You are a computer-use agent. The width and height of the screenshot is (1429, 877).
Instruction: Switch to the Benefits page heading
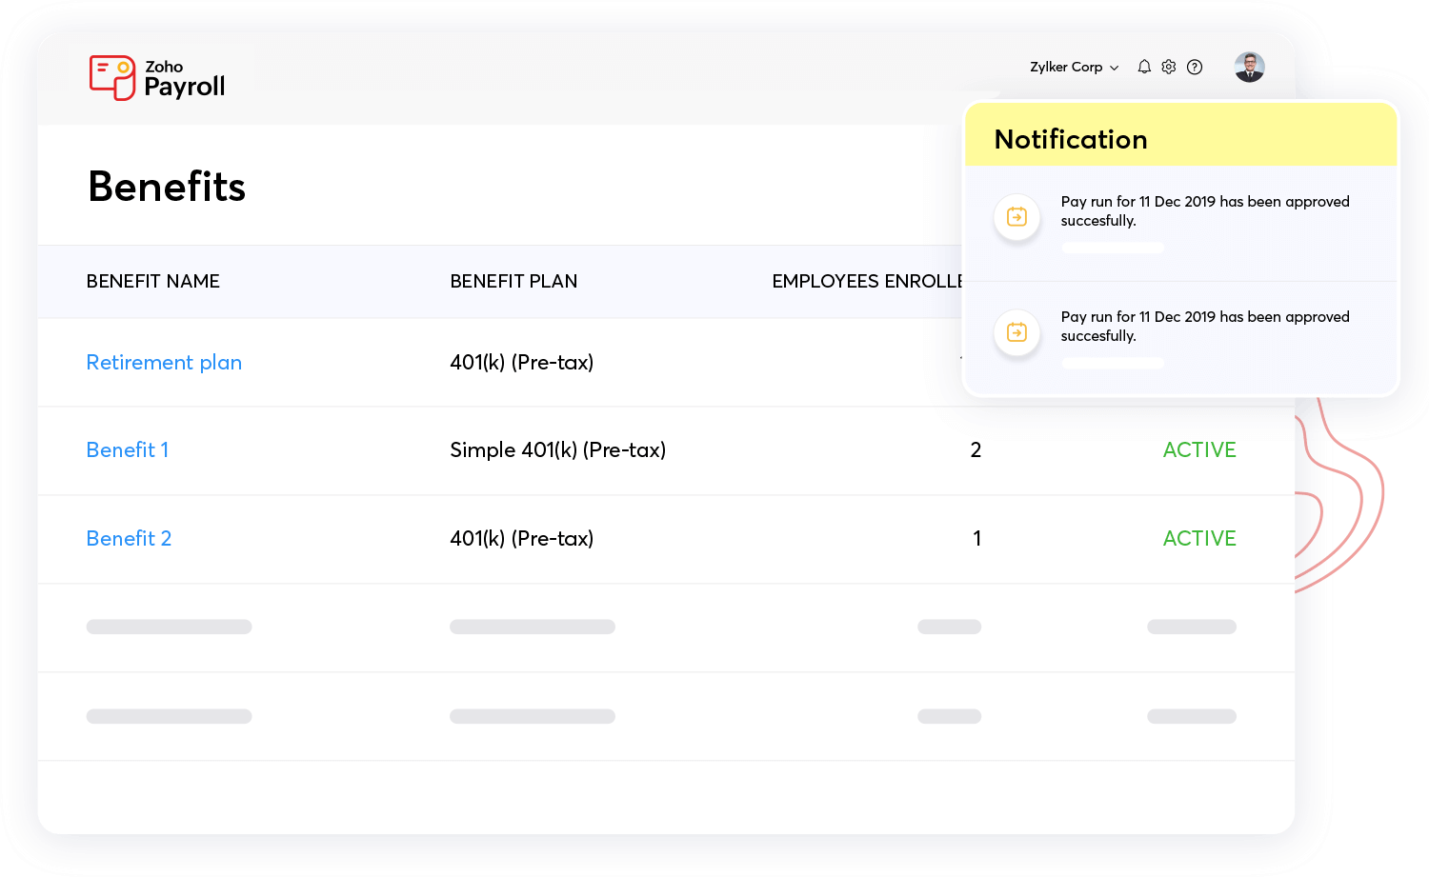click(x=166, y=187)
